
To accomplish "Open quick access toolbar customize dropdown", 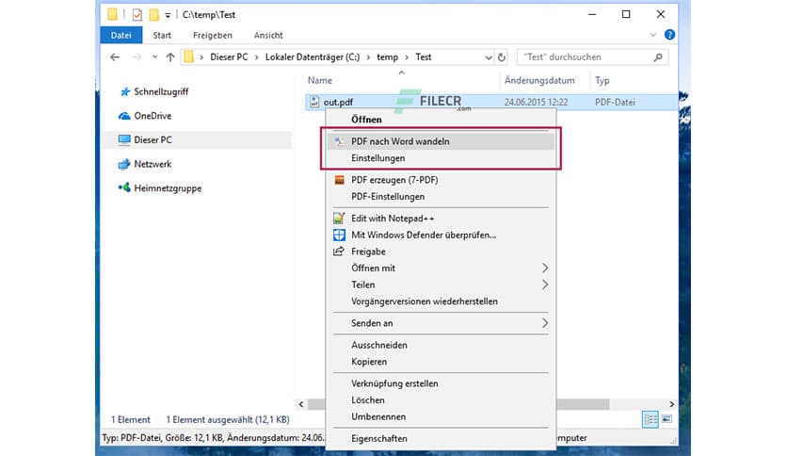I will 168,16.
